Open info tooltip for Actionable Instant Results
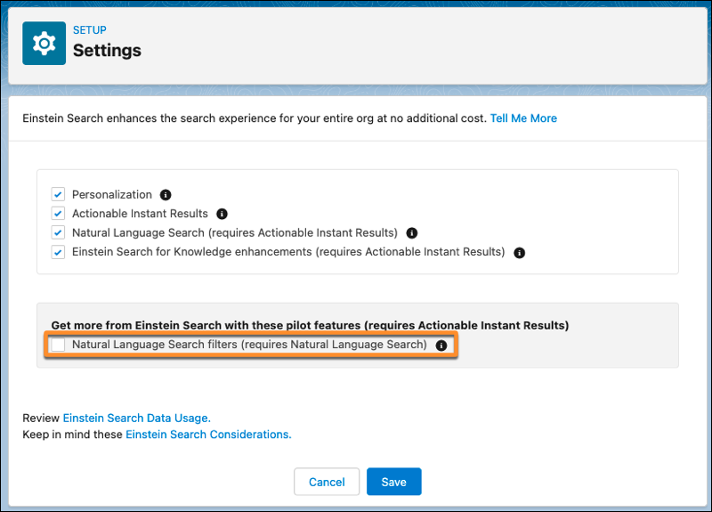This screenshot has height=512, width=712. point(222,214)
